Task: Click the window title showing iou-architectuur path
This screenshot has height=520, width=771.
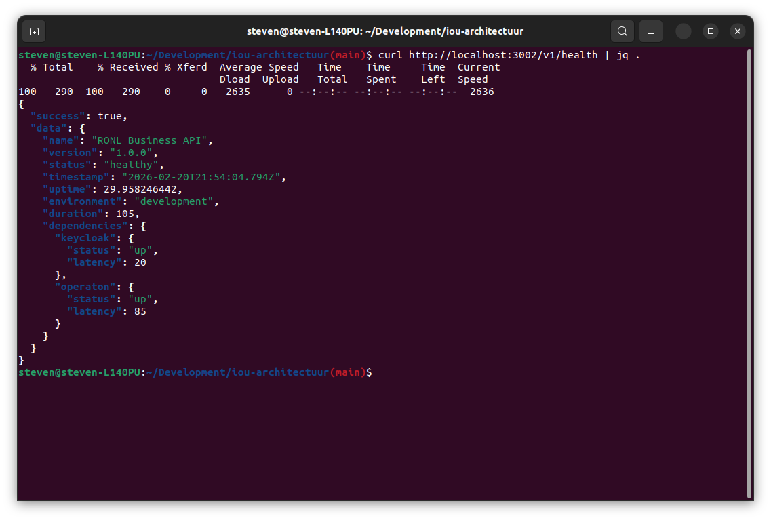Action: point(385,31)
